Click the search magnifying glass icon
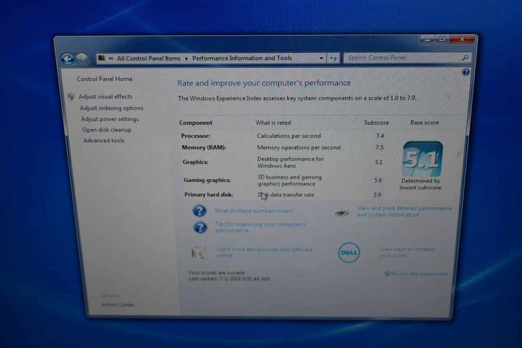Viewport: 522px width, 348px height. pos(465,58)
